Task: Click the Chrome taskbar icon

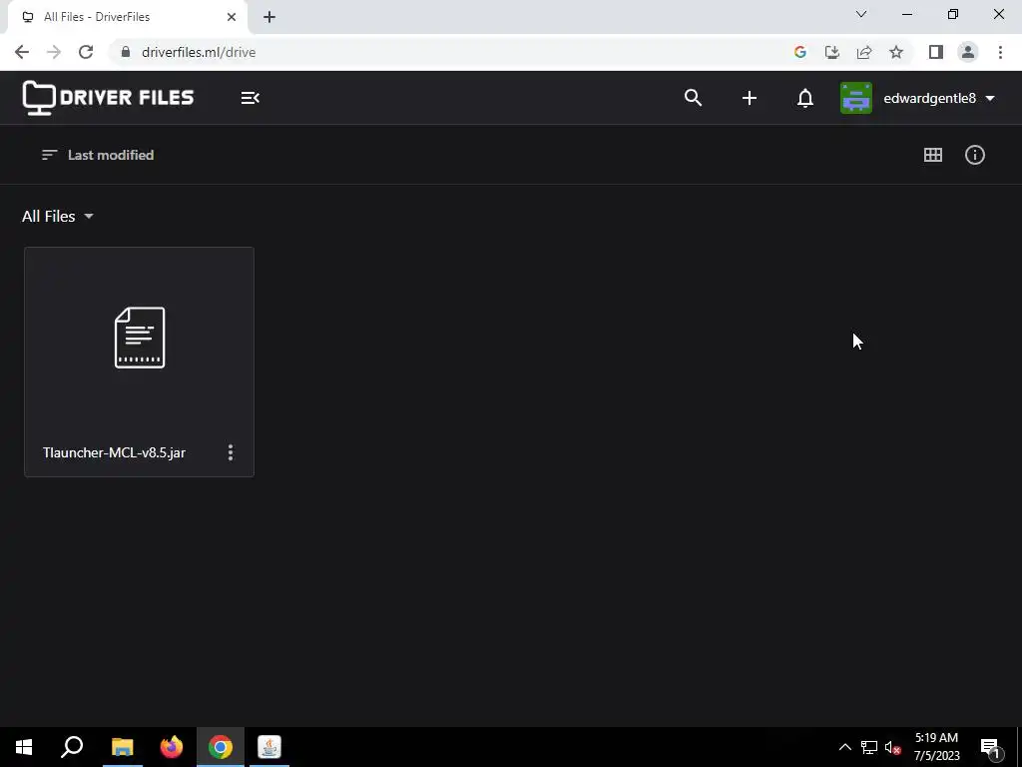Action: coord(221,747)
